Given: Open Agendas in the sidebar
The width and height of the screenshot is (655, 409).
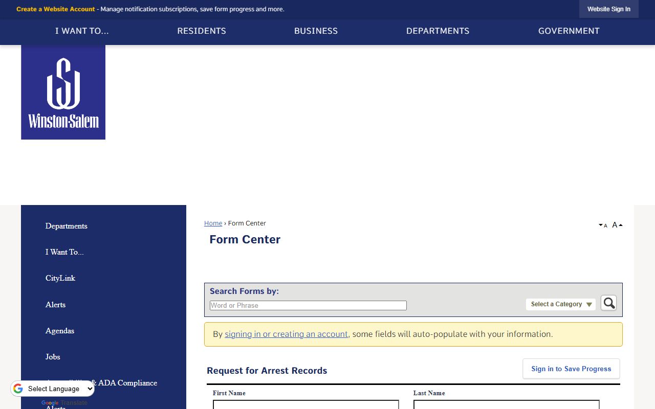Looking at the screenshot, I should coord(59,331).
